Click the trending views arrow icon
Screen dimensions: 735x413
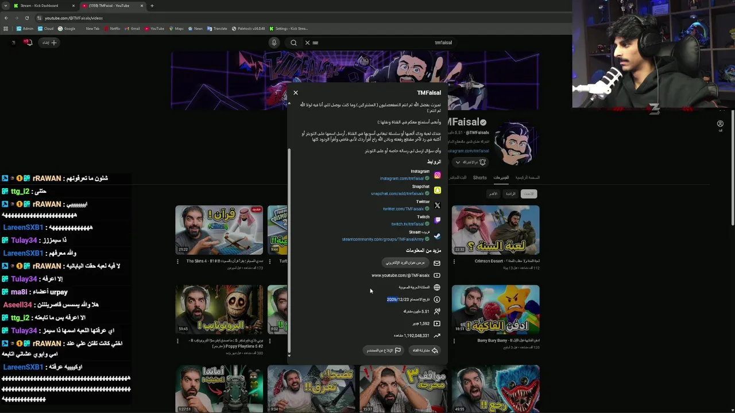tap(437, 336)
